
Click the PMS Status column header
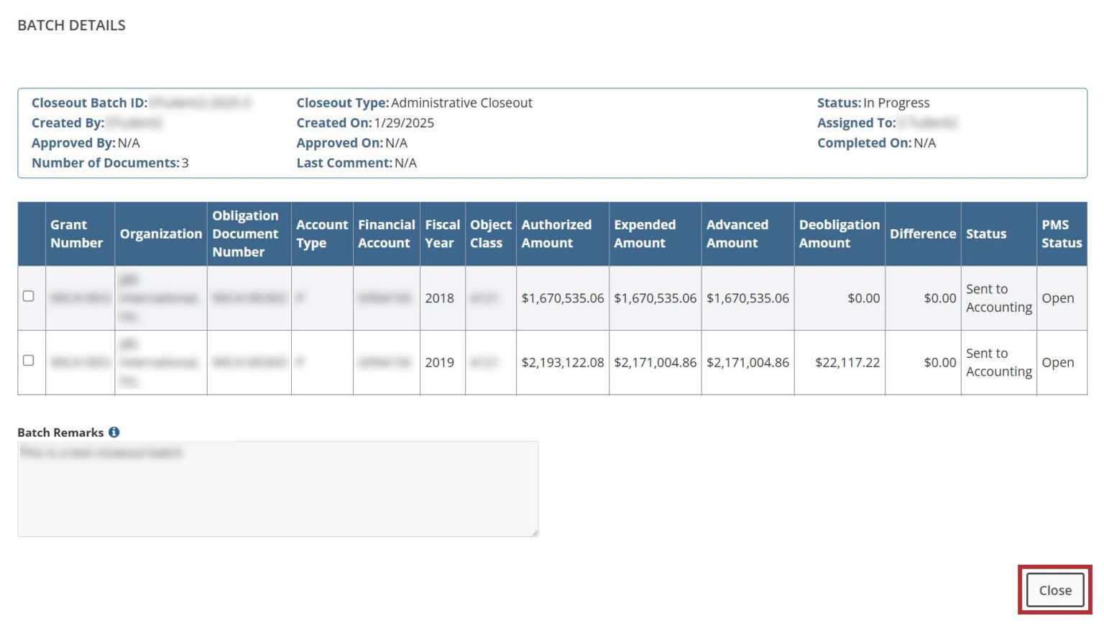tap(1061, 234)
